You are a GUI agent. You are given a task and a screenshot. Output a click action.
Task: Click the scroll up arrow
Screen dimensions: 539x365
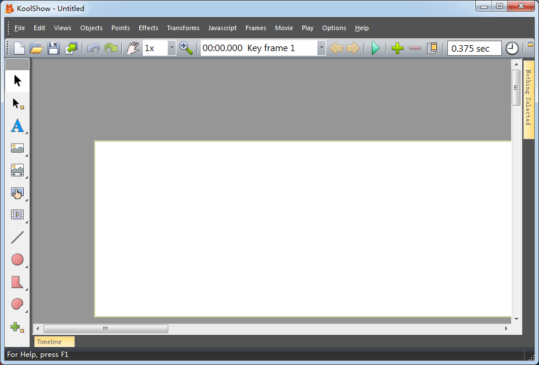pos(516,64)
